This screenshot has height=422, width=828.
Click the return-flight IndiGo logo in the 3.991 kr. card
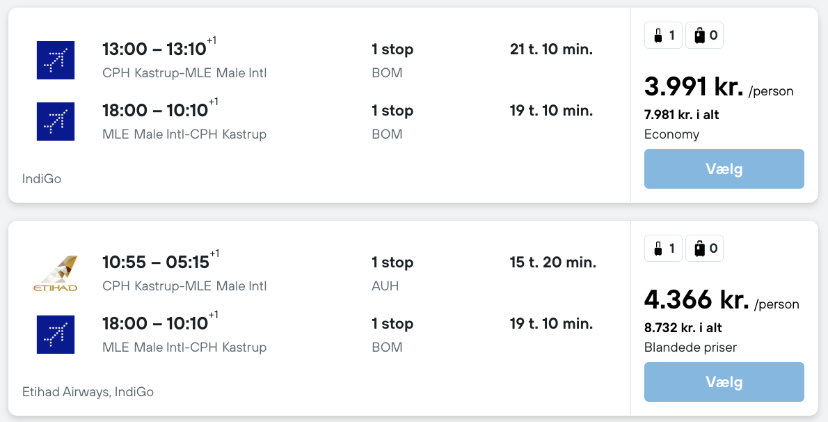click(56, 121)
